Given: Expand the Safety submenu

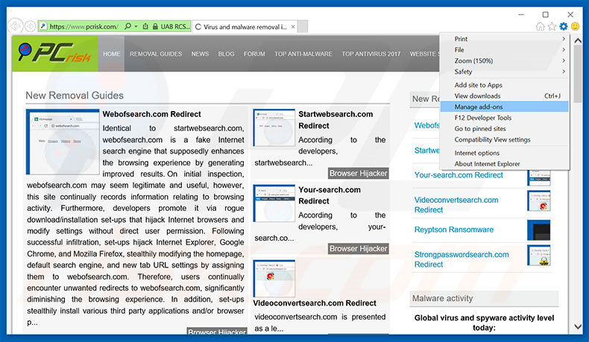Looking at the screenshot, I should (505, 72).
